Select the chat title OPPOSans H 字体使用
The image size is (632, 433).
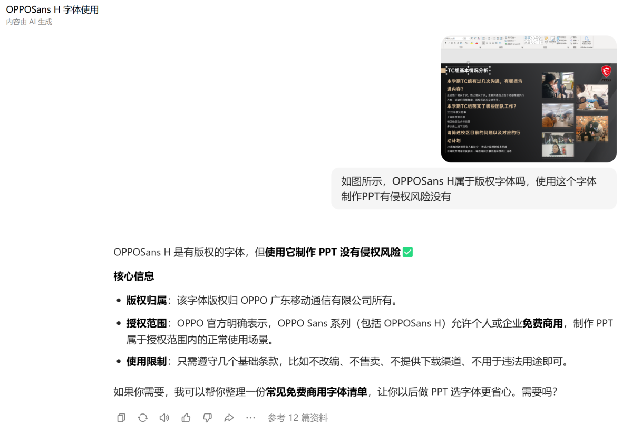coord(53,9)
